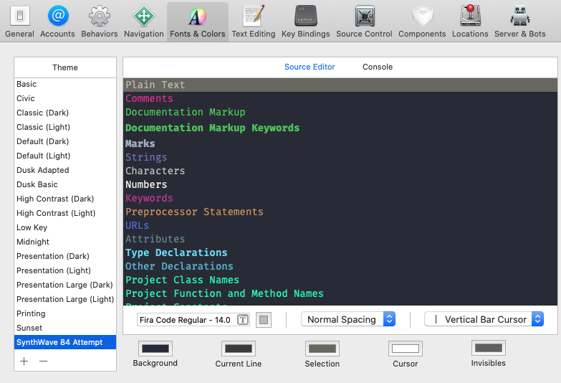Open the Components pane
The height and width of the screenshot is (383, 561).
(x=422, y=22)
